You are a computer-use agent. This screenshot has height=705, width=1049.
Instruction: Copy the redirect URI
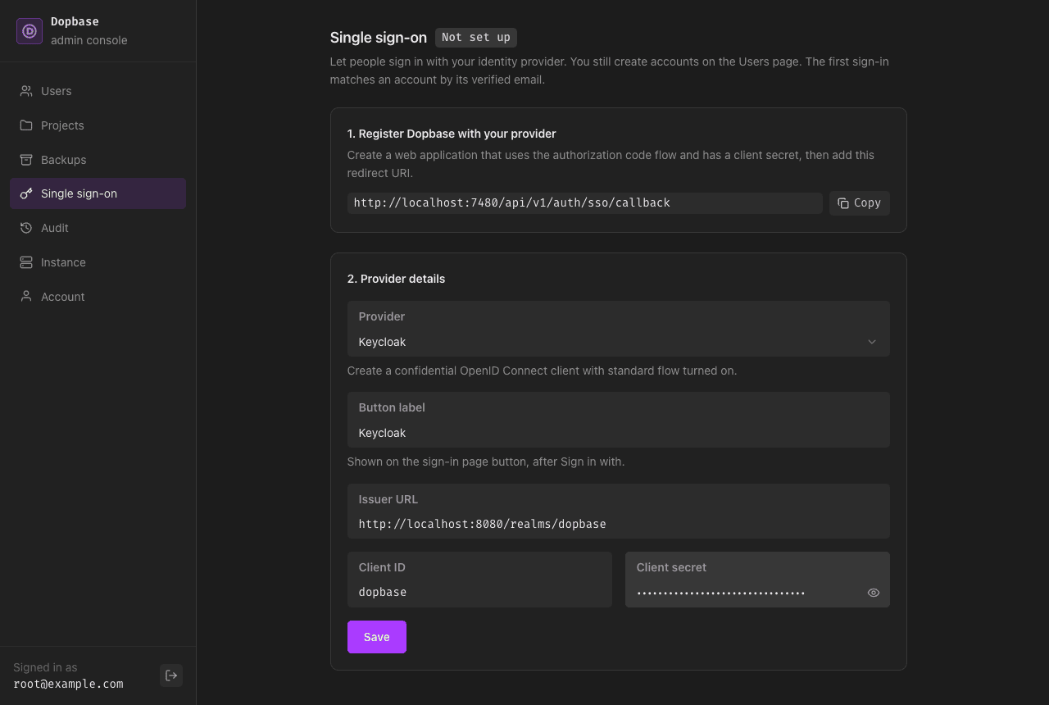(860, 203)
